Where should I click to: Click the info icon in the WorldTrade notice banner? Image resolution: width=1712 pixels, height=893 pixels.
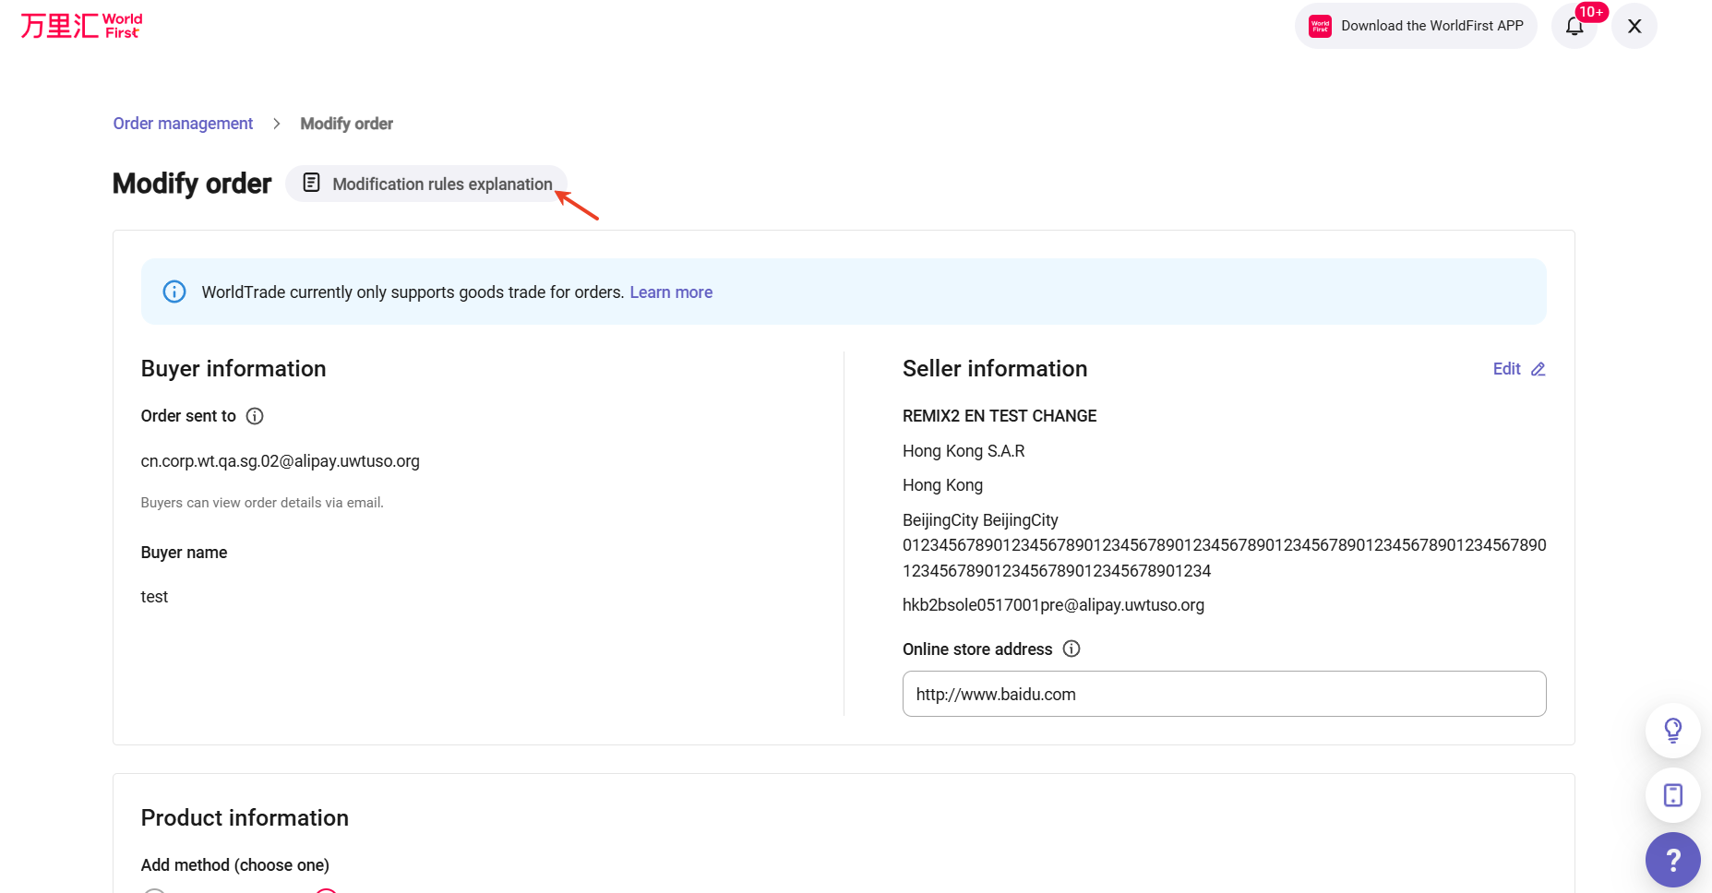click(174, 292)
